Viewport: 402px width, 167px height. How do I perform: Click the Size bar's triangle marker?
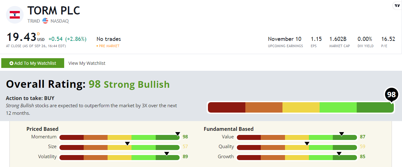click(127, 144)
